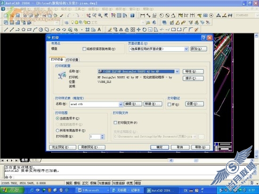Screen dimensions: 259x194
Task: Click the 完全预览 full preview button
Action: pos(63,147)
